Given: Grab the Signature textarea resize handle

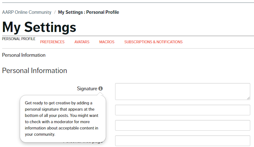Looking at the screenshot, I should click(248, 98).
